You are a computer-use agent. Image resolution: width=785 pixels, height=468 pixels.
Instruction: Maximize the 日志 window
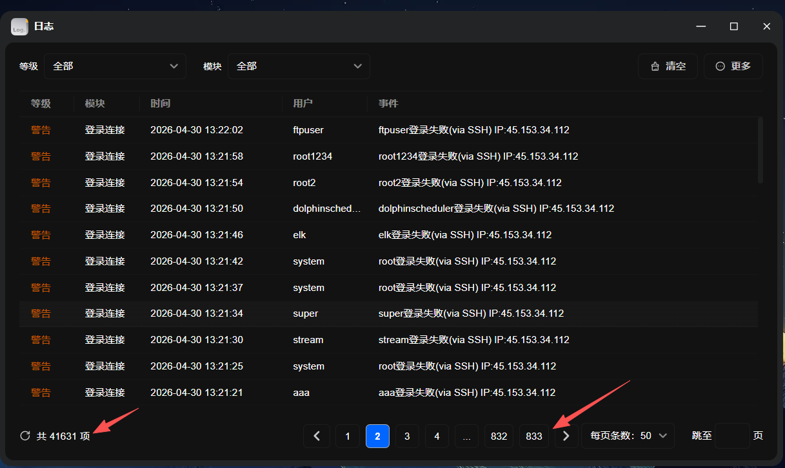[733, 26]
